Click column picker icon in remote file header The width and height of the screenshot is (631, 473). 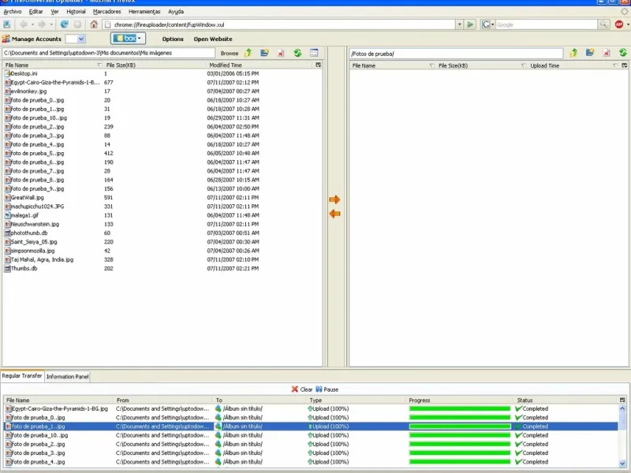[x=624, y=65]
